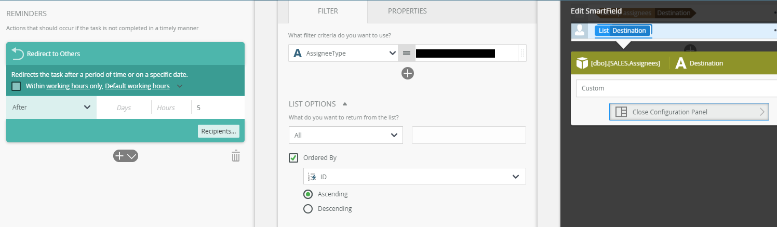The image size is (777, 227).
Task: Click Close Configuration Panel button
Action: (689, 112)
